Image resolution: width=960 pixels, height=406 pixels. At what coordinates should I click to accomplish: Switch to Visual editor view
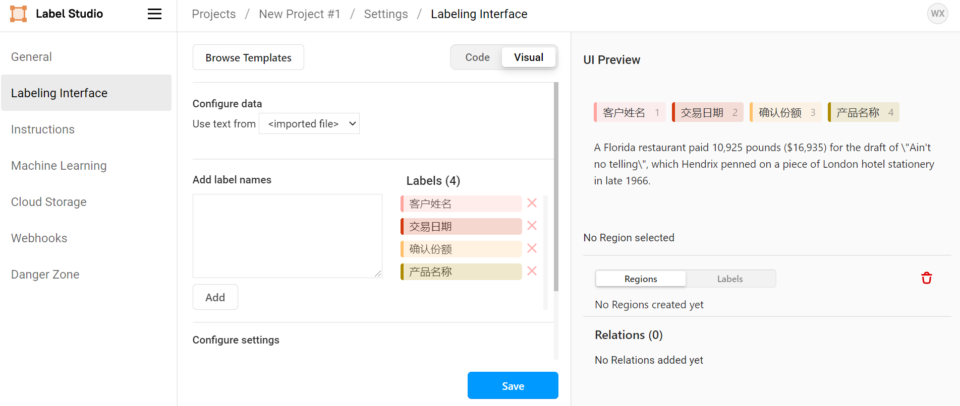click(x=528, y=57)
